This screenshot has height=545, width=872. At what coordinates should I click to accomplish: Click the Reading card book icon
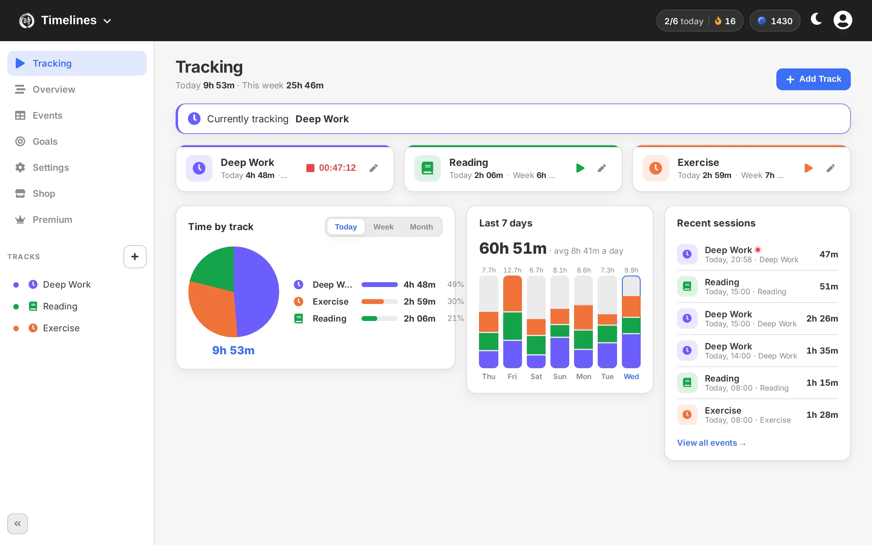point(427,168)
